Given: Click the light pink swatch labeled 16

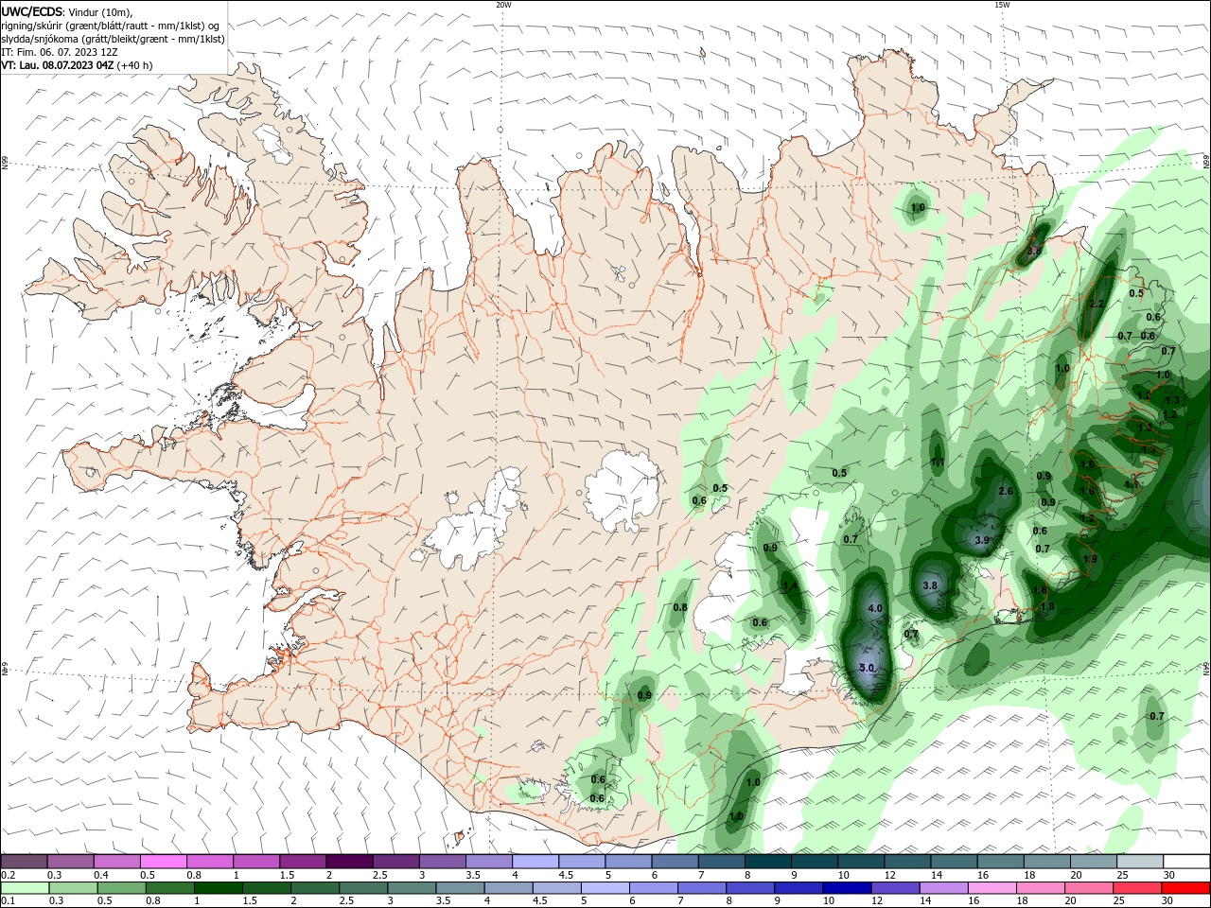Looking at the screenshot, I should pyautogui.click(x=991, y=888).
